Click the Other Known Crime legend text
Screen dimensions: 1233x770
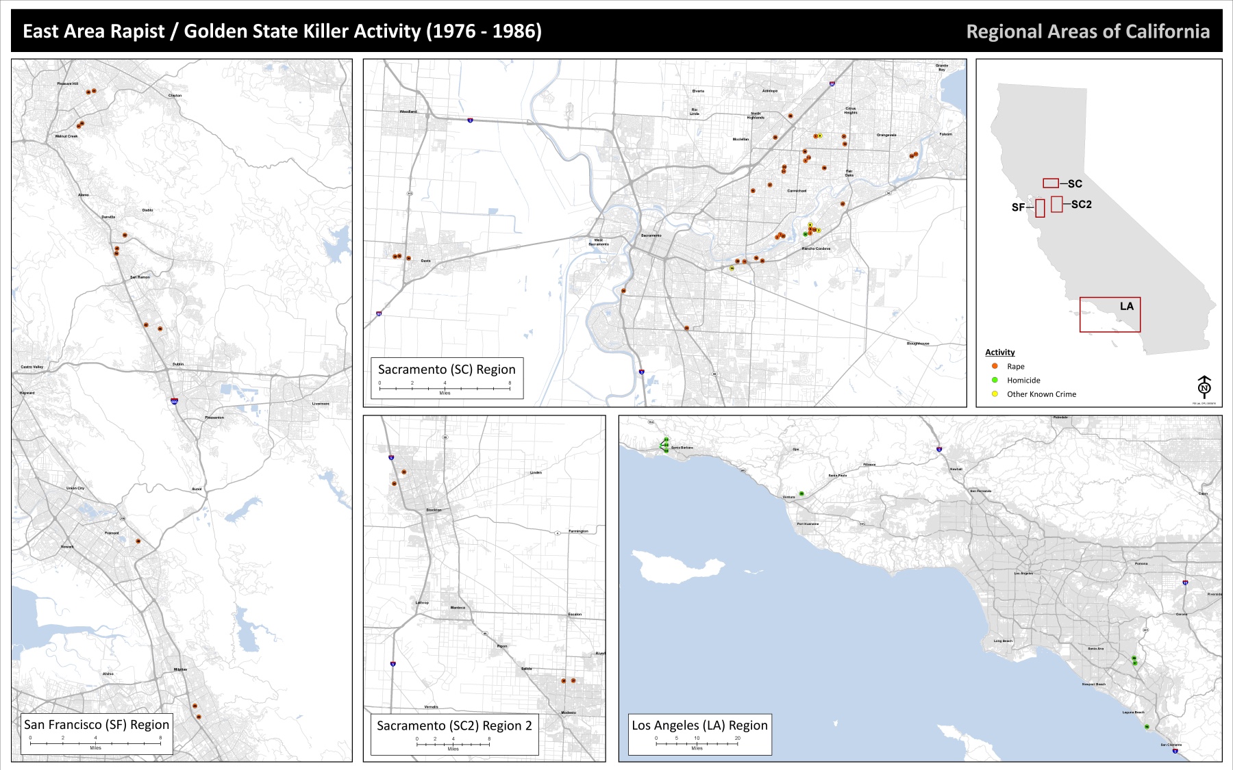1041,394
